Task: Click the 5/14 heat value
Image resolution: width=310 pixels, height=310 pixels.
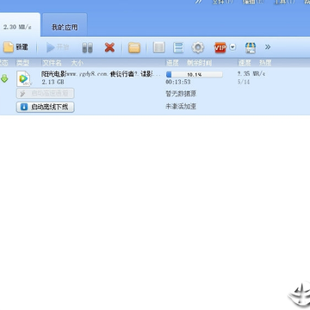Action: [x=244, y=82]
